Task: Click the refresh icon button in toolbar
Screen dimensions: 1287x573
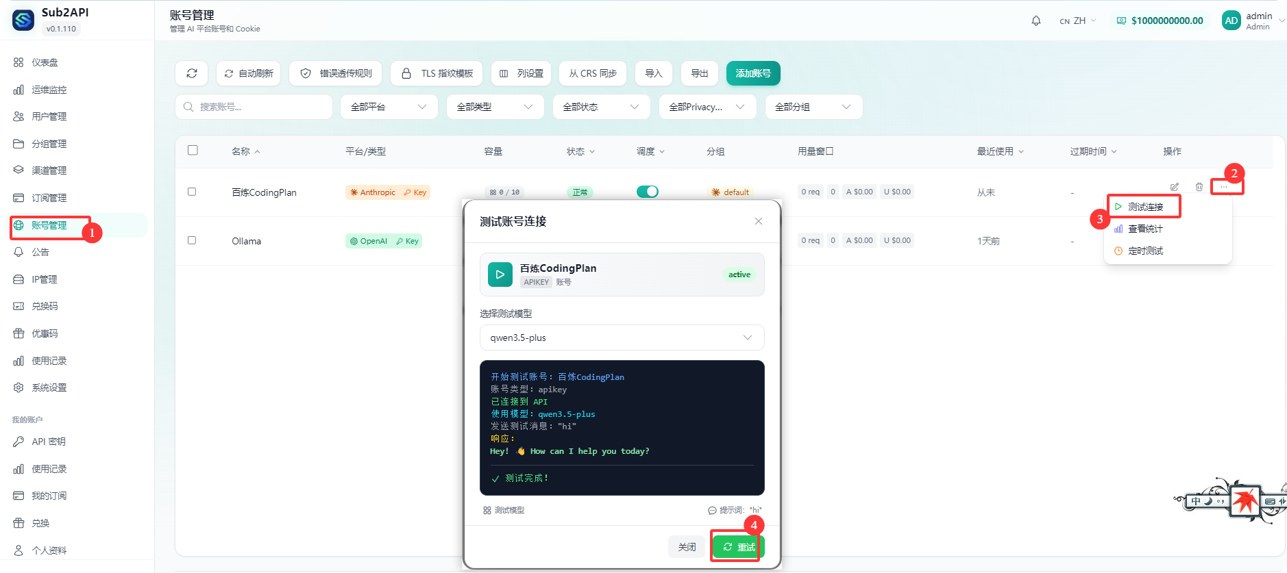Action: 192,73
